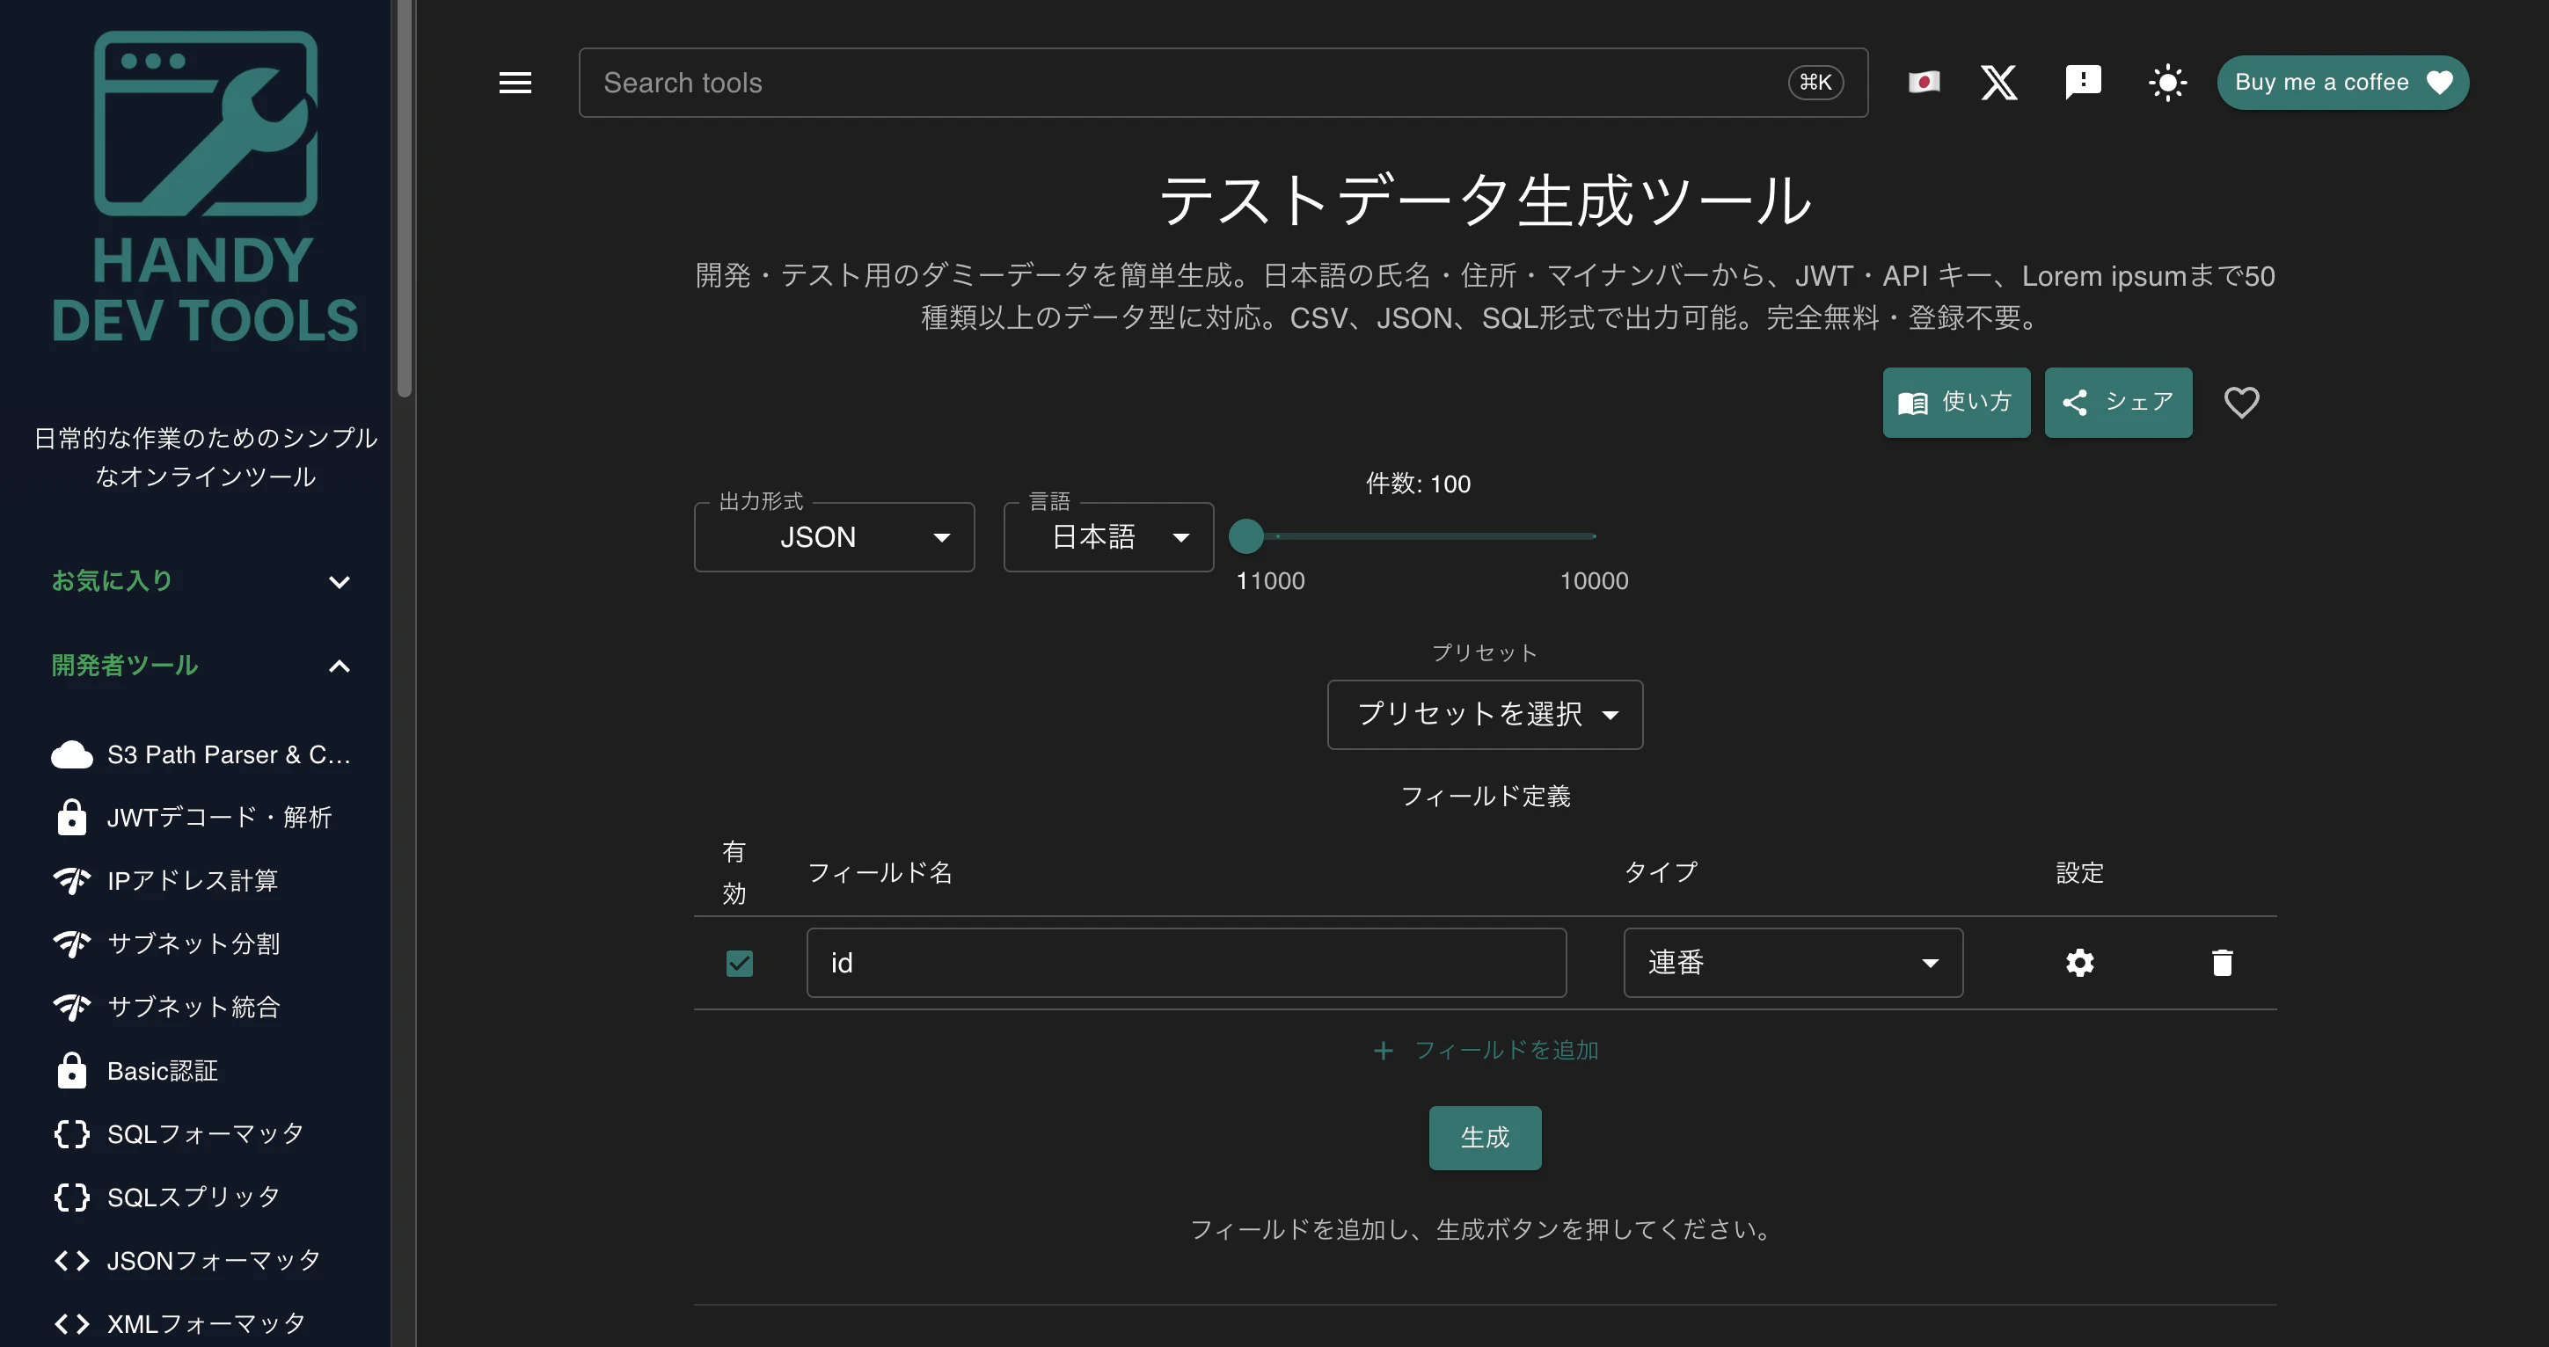Viewport: 2549px width, 1347px height.
Task: Add tool to favorites via heart icon
Action: tap(2241, 403)
